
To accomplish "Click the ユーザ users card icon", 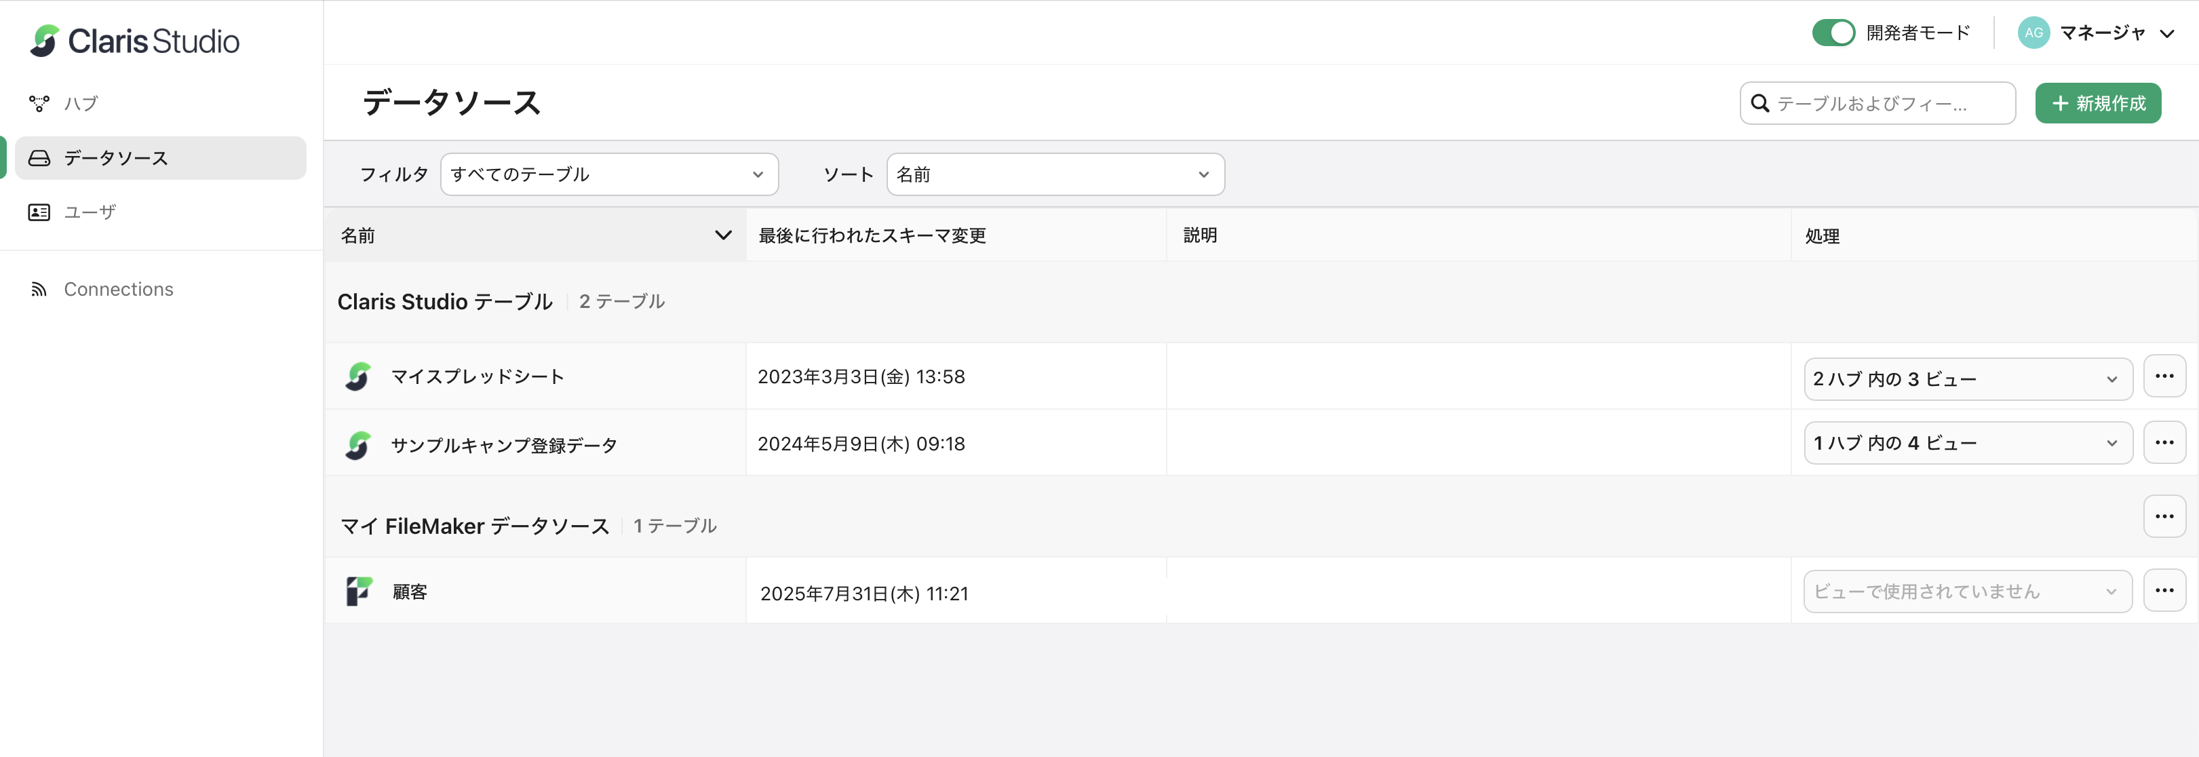I will coord(39,212).
